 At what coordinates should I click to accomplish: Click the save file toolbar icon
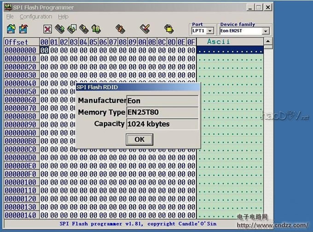click(23, 29)
